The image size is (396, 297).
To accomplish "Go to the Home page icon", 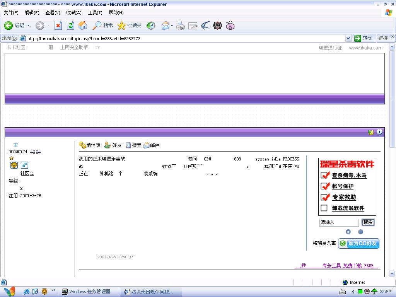I will (x=83, y=26).
